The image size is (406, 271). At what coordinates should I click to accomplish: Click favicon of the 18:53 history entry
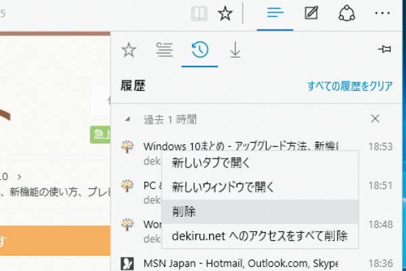click(127, 147)
